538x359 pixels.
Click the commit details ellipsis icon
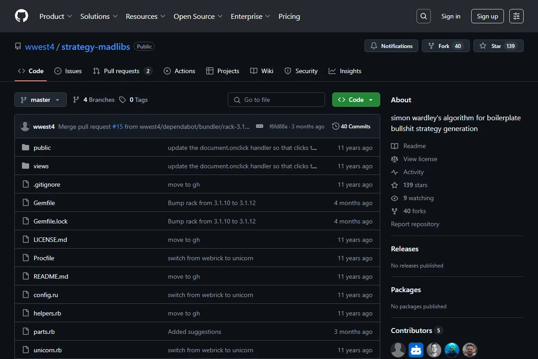pyautogui.click(x=260, y=127)
